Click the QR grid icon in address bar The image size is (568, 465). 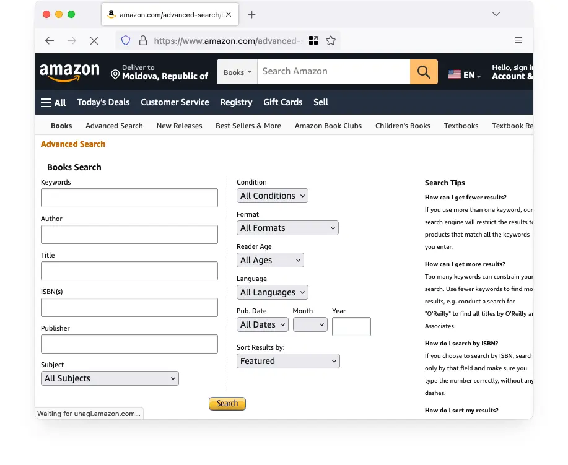(x=313, y=40)
